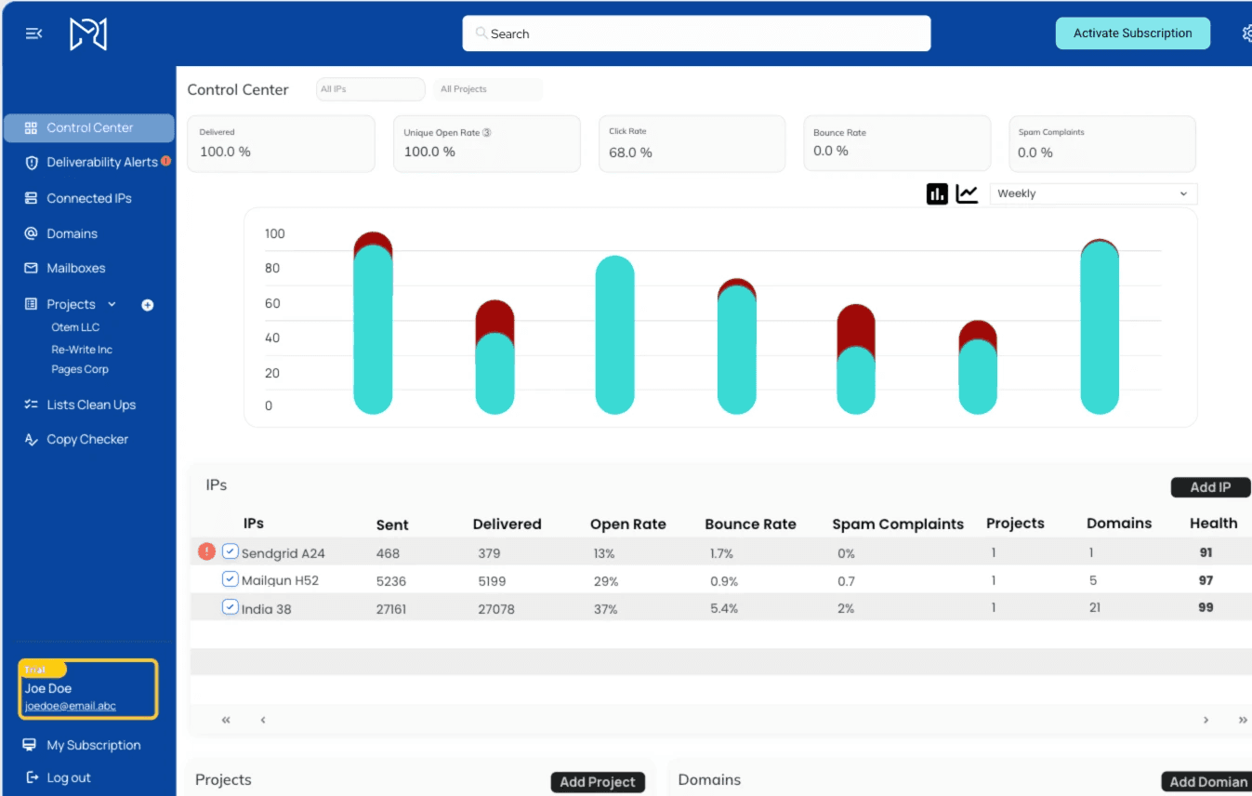1252x796 pixels.
Task: Open the Copy Checker tool
Action: pyautogui.click(x=85, y=438)
